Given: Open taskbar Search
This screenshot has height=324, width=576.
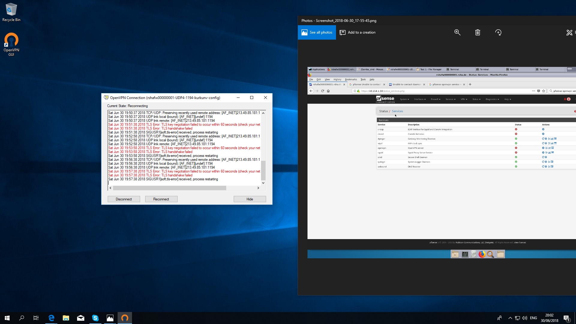Looking at the screenshot, I should click(22, 318).
